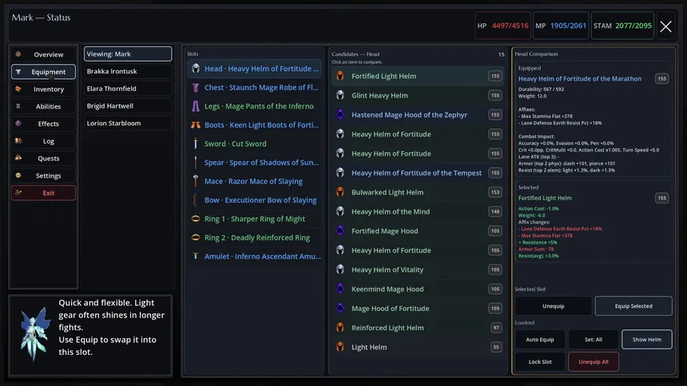Click the Boots slot icon

[x=196, y=124]
